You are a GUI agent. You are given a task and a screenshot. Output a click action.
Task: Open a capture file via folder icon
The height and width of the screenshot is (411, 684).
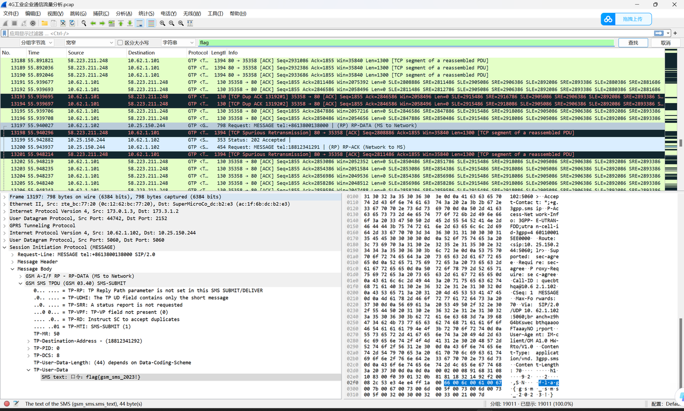44,23
